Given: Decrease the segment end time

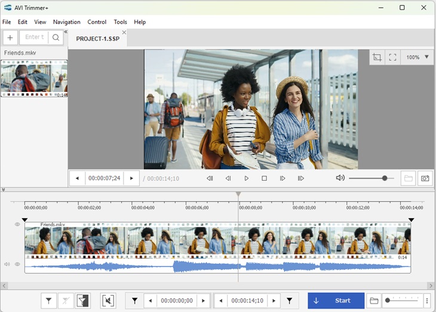Looking at the screenshot, I should tap(221, 301).
